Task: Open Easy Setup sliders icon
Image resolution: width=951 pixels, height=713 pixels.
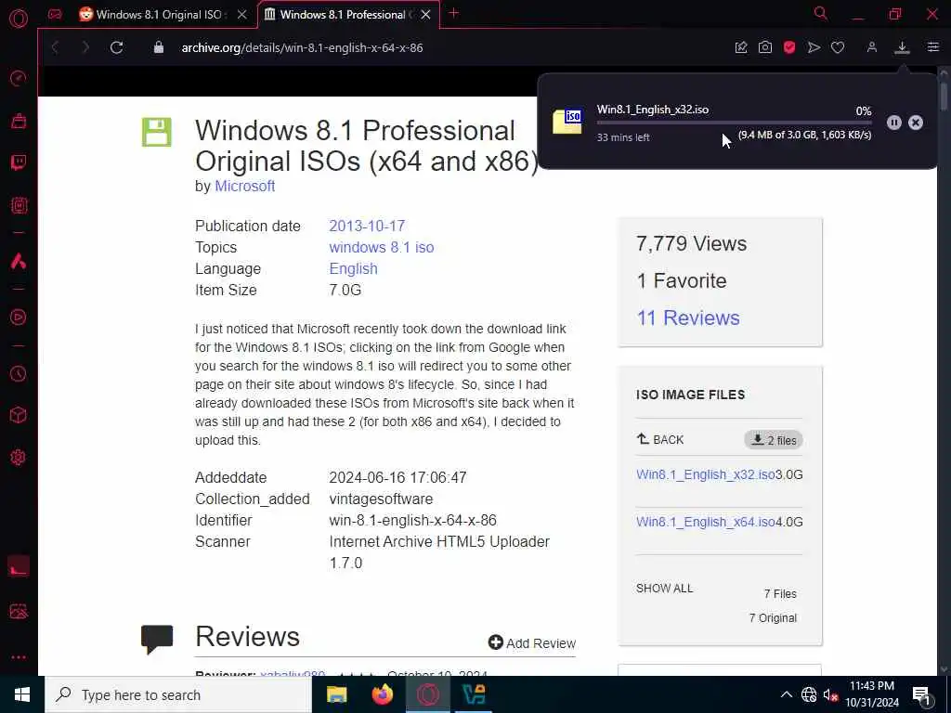Action: pos(932,47)
